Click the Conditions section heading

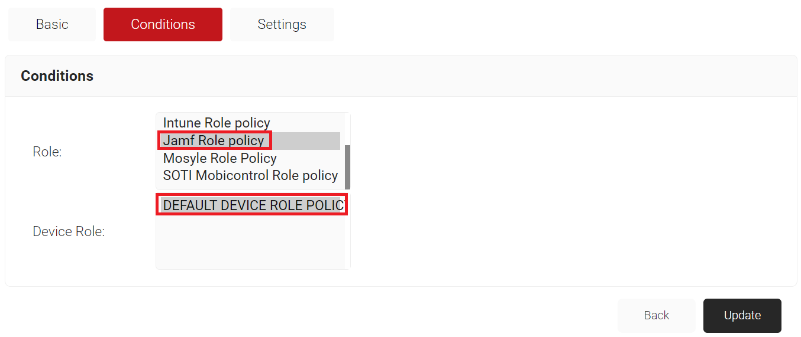[57, 76]
